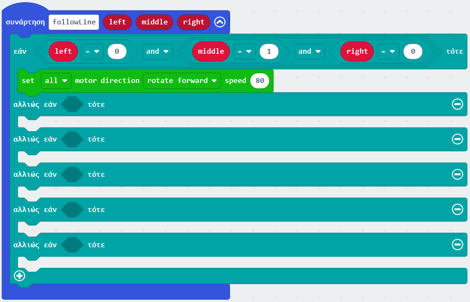
Task: Click the empty condition slot of first αλλιώς εάν
Action: [72, 104]
